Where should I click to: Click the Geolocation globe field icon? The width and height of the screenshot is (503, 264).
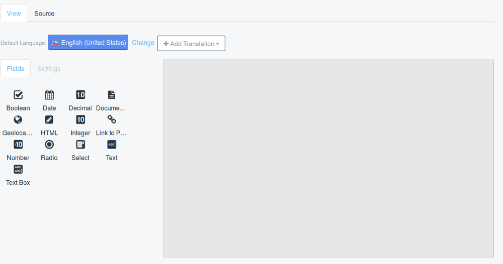pos(18,119)
